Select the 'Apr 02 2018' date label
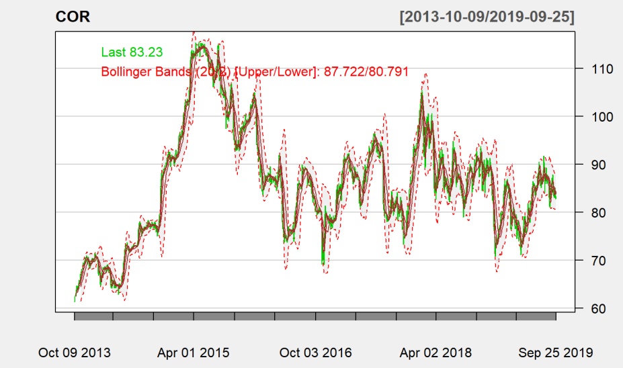623x368 pixels. pyautogui.click(x=435, y=353)
